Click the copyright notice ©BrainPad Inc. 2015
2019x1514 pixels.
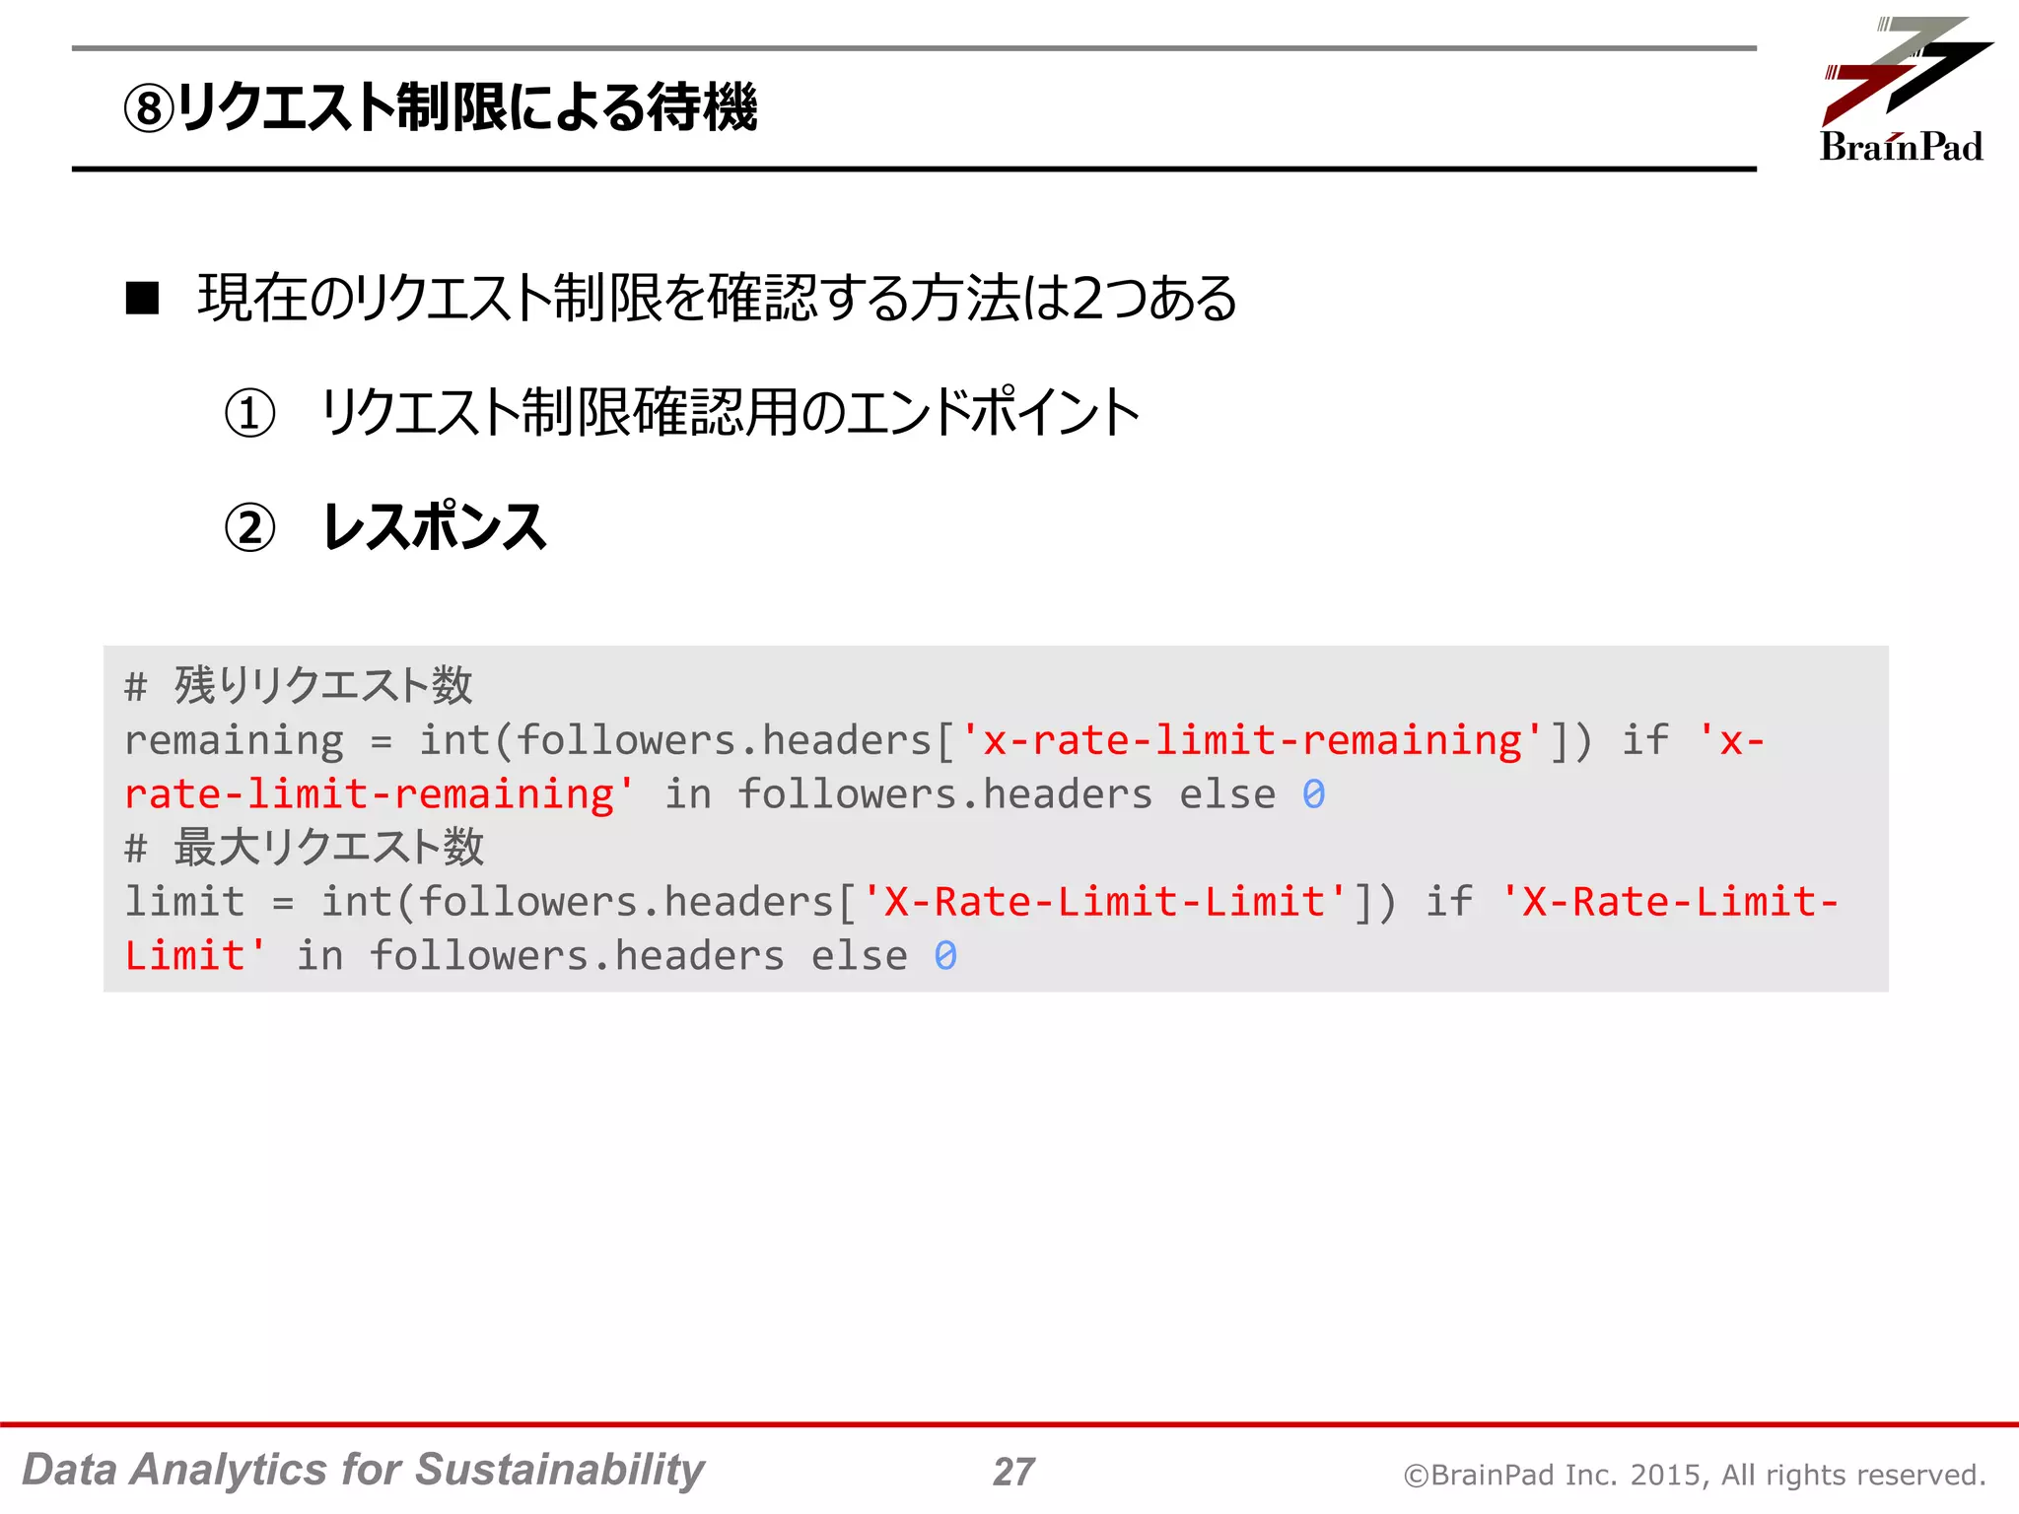click(1558, 1475)
